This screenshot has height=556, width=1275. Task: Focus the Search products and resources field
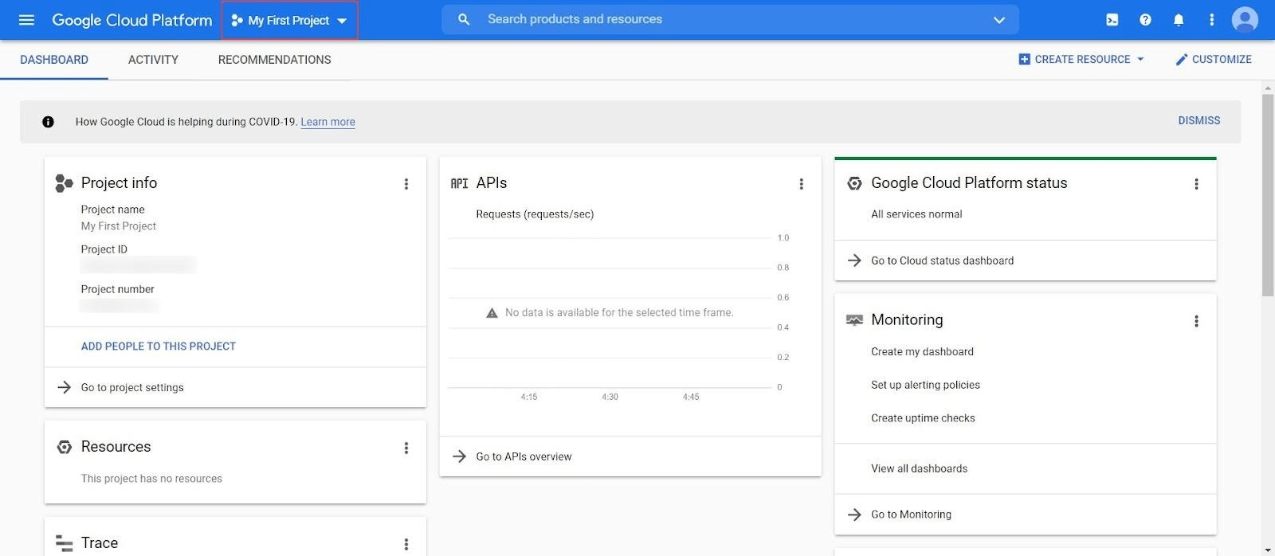tap(730, 19)
